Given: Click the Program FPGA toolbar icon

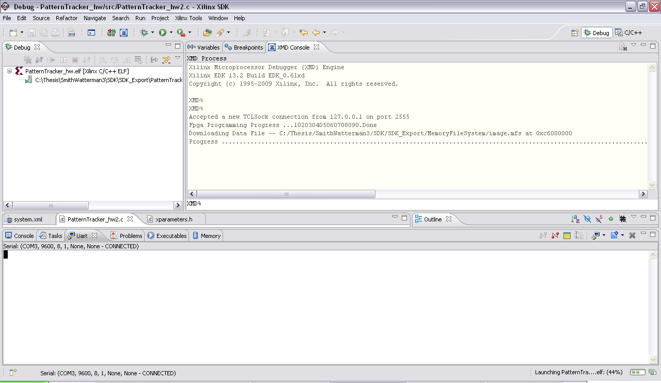Looking at the screenshot, I should [x=112, y=33].
